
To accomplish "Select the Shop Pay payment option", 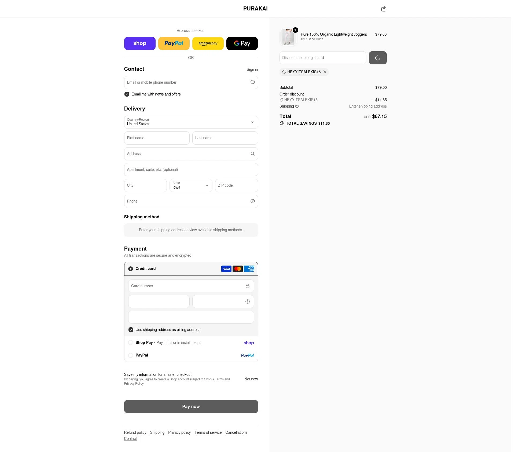I will pos(130,343).
